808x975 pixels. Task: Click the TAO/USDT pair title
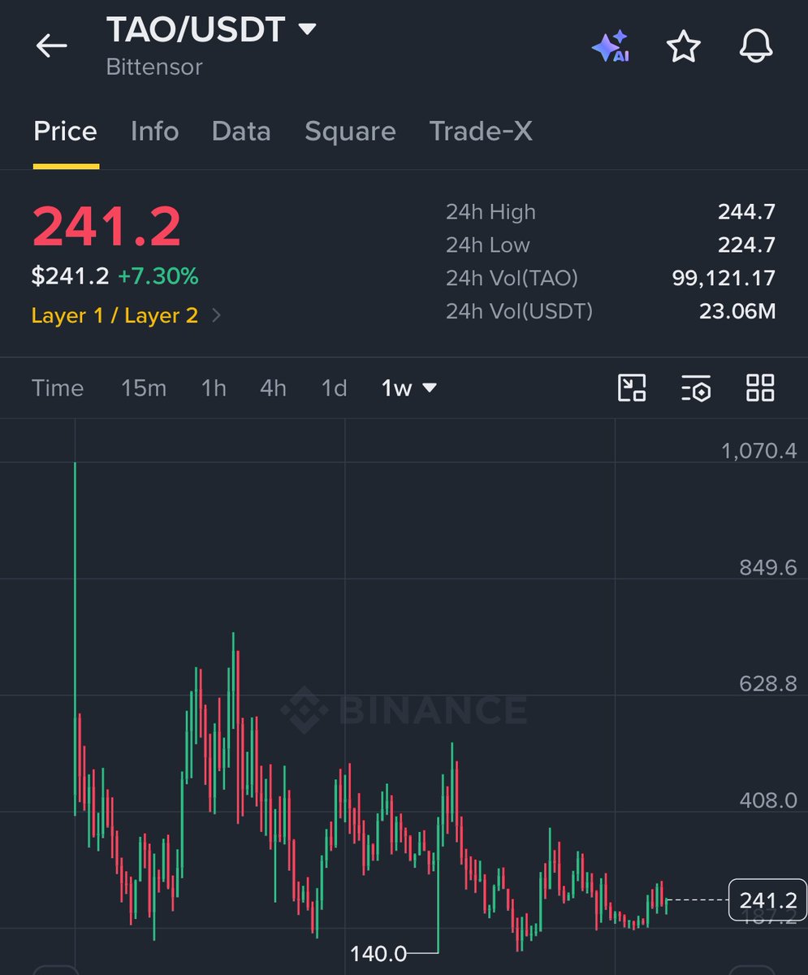(195, 30)
